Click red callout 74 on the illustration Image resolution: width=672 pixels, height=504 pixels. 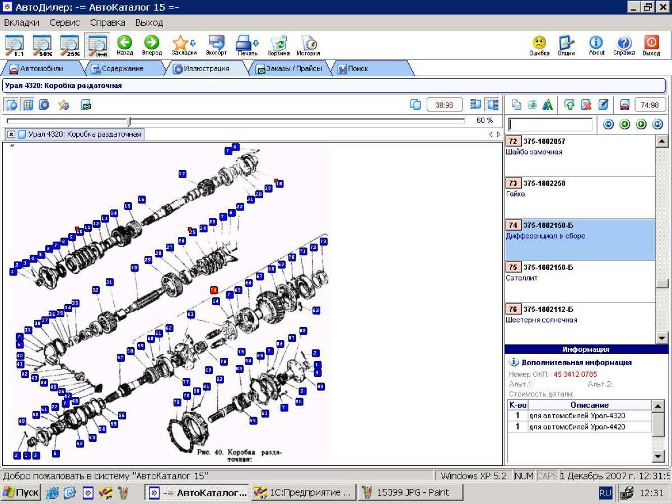click(x=213, y=290)
